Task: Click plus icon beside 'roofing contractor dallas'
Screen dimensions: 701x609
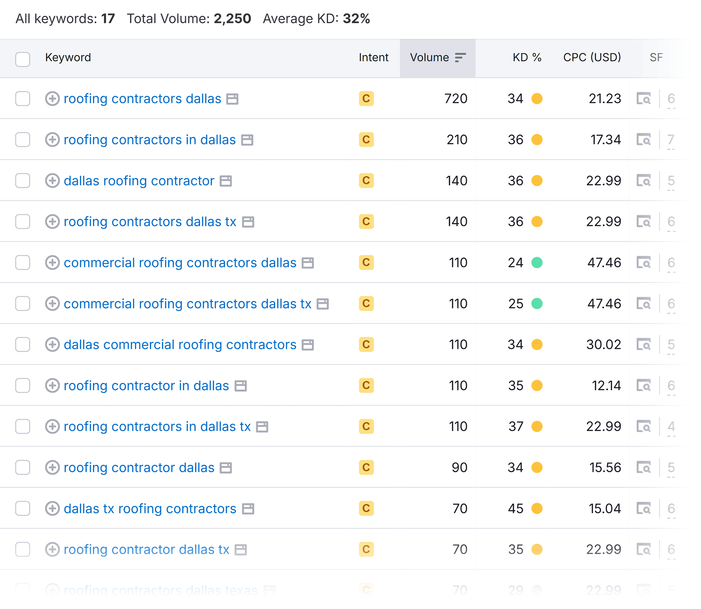Action: pos(52,468)
